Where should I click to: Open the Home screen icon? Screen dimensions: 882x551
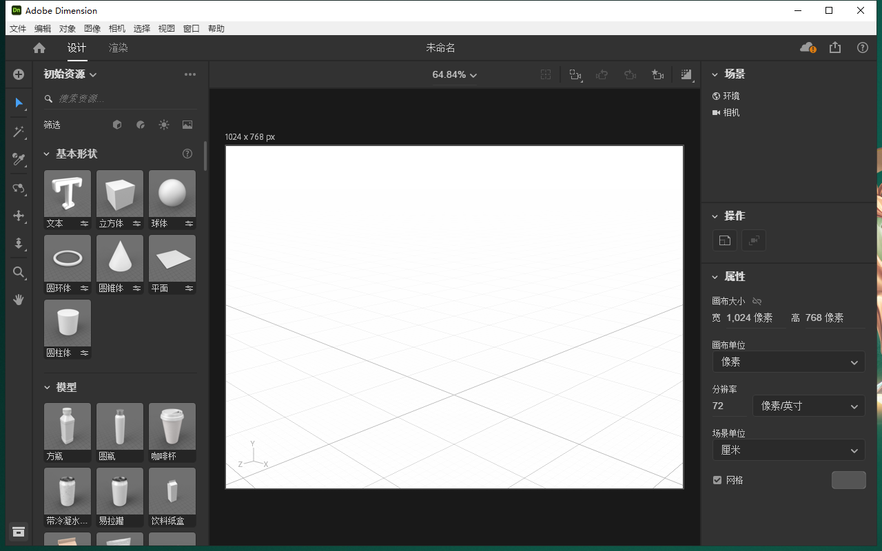coord(39,48)
